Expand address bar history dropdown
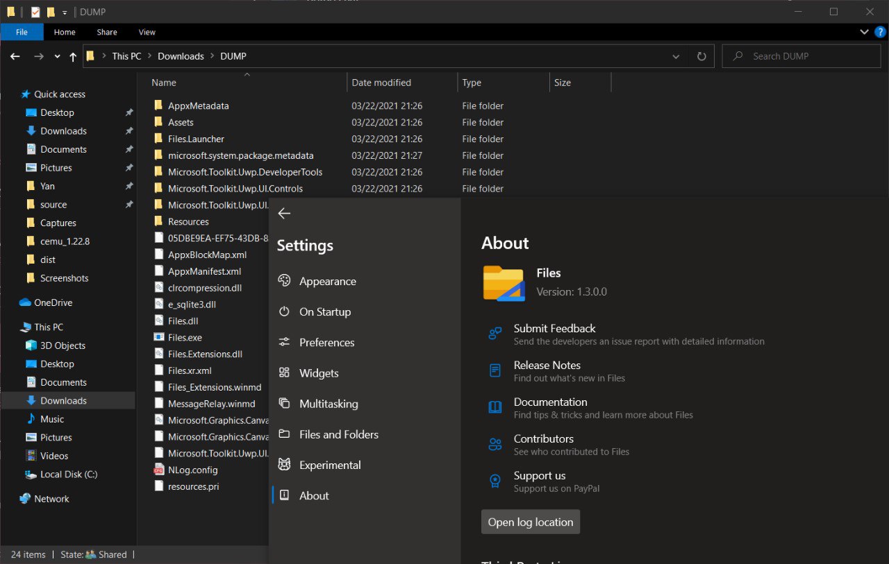Viewport: 889px width, 564px height. [676, 56]
